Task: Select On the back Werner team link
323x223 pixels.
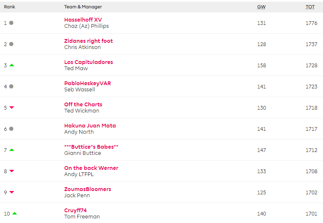Action: pyautogui.click(x=91, y=168)
